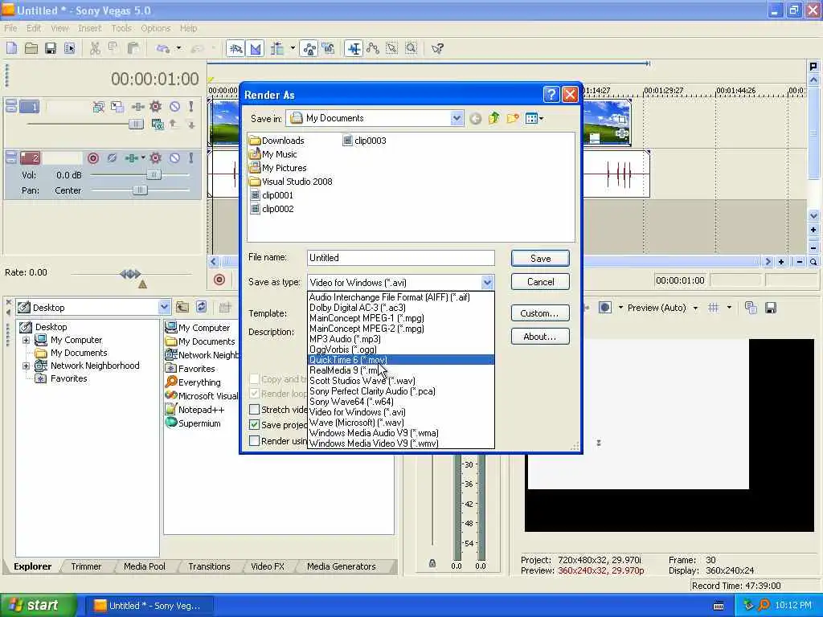Open the Preview (Auto) quality dropdown

point(695,308)
